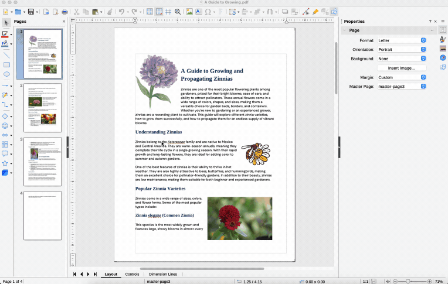
Task: Click the Insert Image... button
Action: (x=402, y=68)
